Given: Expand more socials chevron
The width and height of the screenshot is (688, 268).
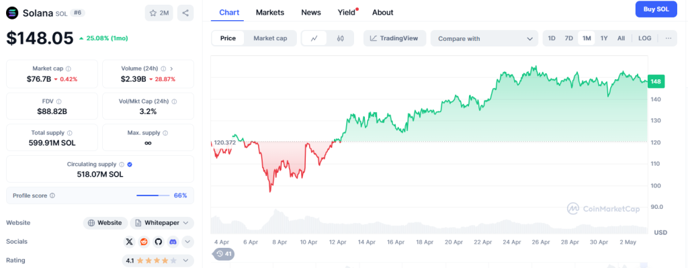Looking at the screenshot, I should 187,241.
